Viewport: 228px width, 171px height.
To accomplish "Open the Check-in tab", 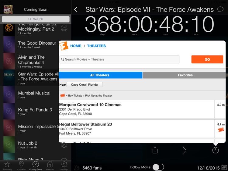I will tap(21, 166).
